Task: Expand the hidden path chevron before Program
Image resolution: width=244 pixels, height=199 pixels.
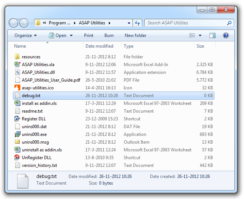Action: point(44,23)
